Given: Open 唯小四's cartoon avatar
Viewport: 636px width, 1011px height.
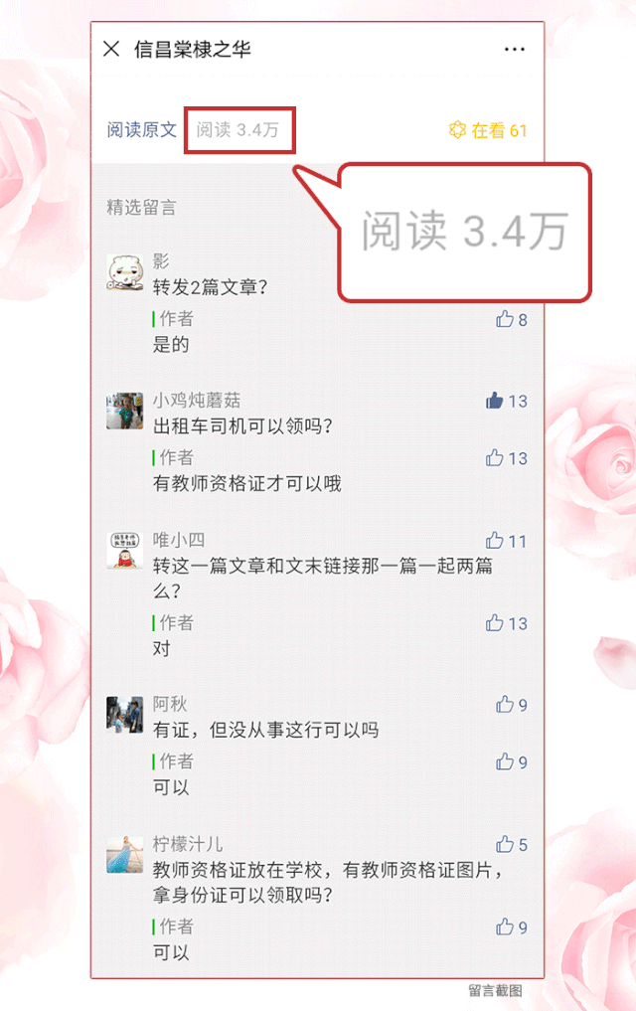Looking at the screenshot, I should click(125, 550).
